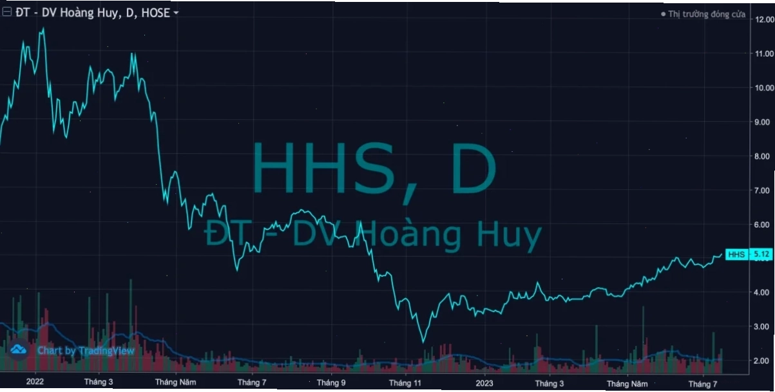Select the 10.00 price axis label
Viewport: 775px width, 392px height.
tap(763, 88)
